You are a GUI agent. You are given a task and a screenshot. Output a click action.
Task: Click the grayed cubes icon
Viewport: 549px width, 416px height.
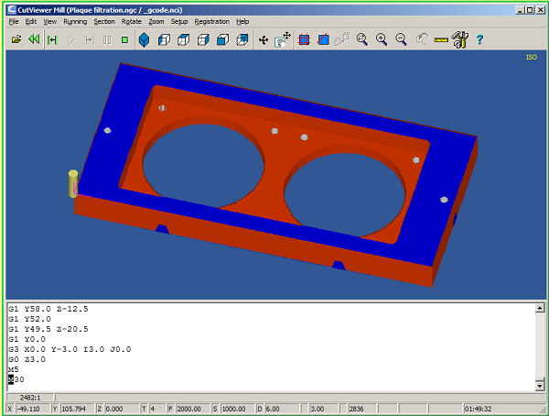342,39
